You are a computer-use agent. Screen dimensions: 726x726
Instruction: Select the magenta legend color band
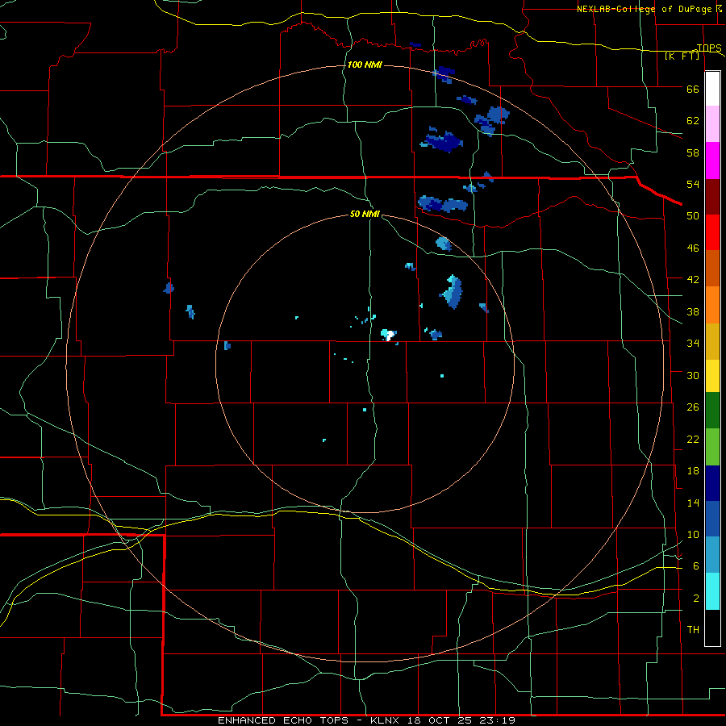(x=712, y=161)
